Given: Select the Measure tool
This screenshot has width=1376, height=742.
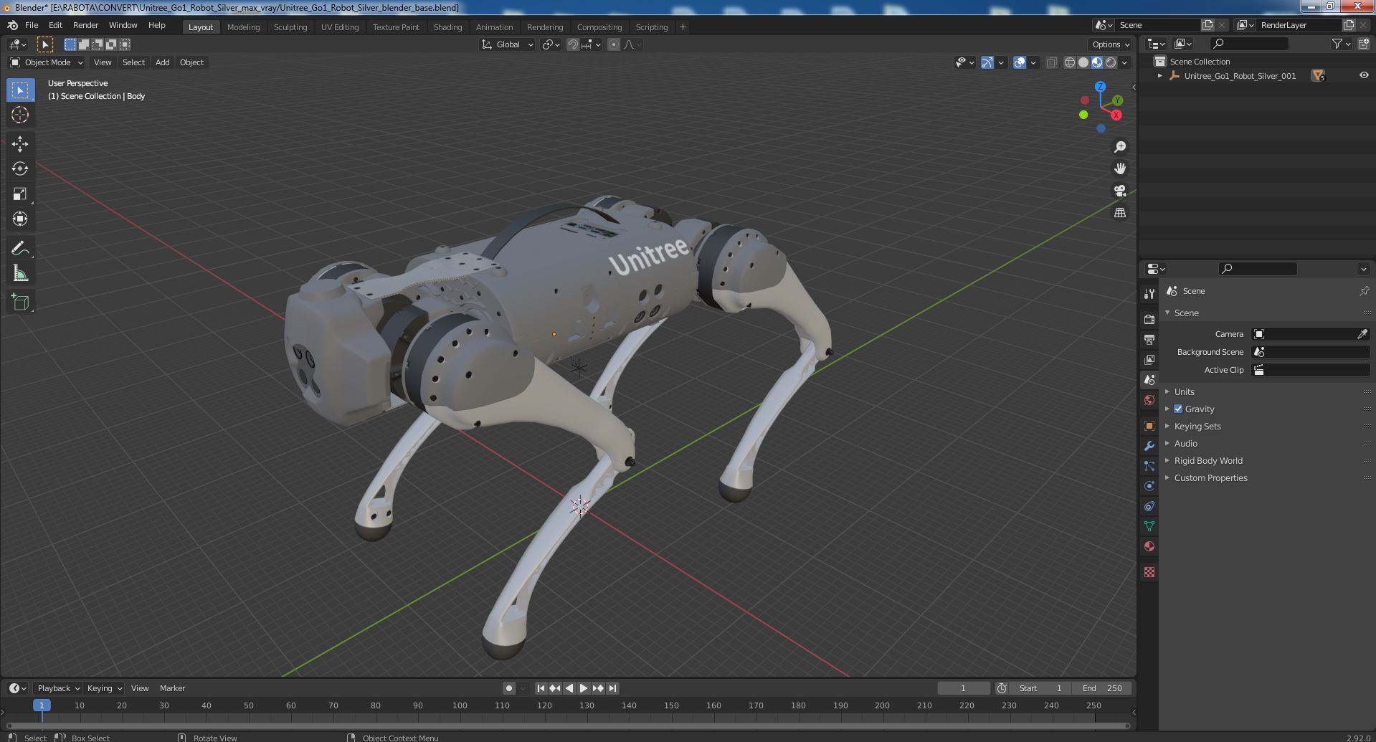Looking at the screenshot, I should click(x=20, y=274).
